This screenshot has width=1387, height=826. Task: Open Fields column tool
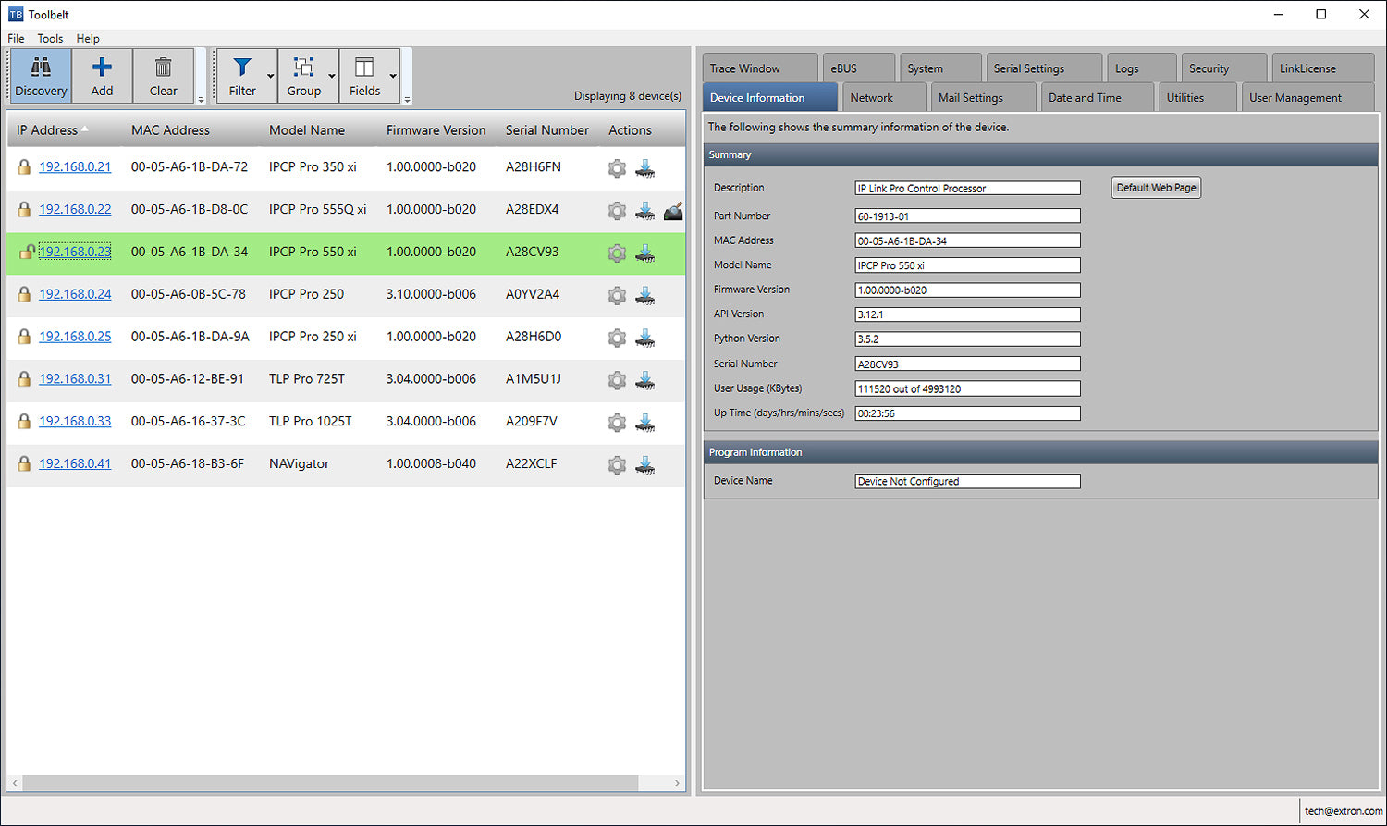(364, 76)
